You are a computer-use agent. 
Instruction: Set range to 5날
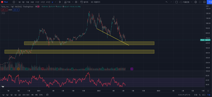point(7,95)
